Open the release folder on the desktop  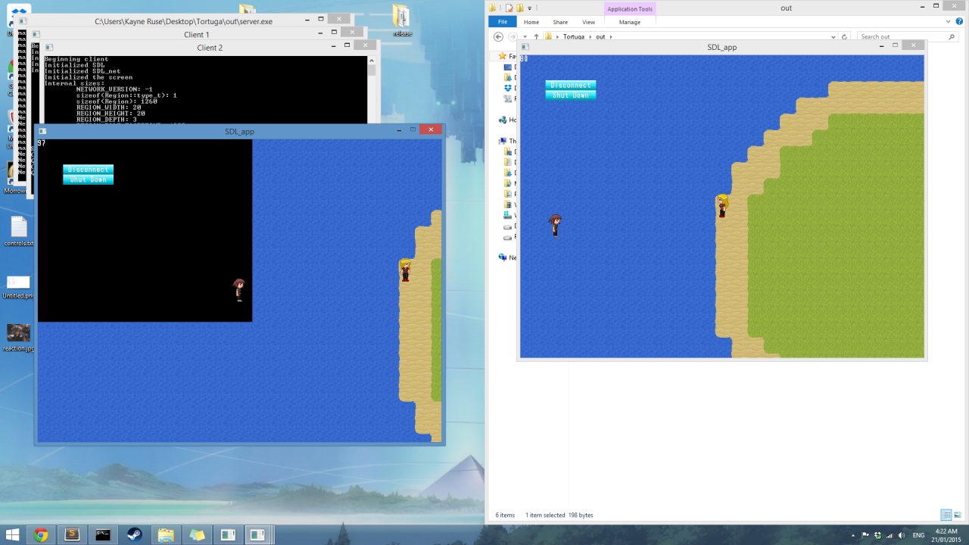(x=402, y=20)
